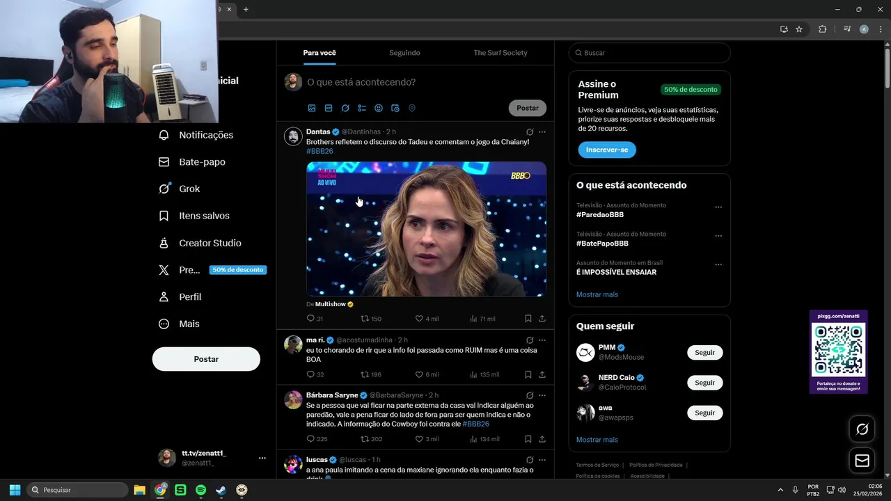Open more options on luscas post

[x=542, y=460]
